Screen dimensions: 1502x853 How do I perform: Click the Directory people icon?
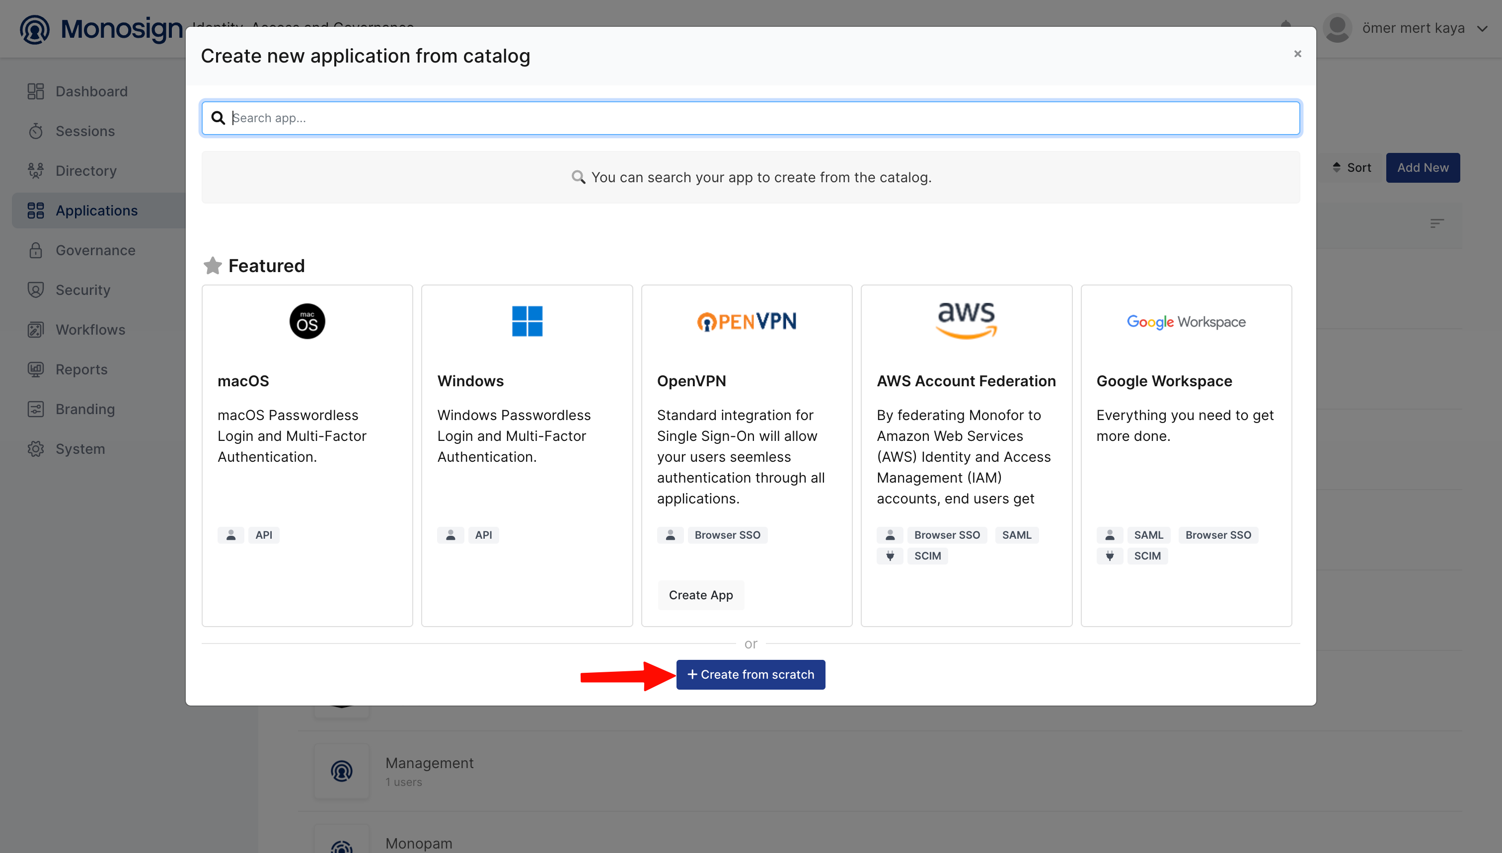[x=36, y=171]
